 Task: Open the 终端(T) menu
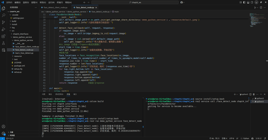(60, 2)
